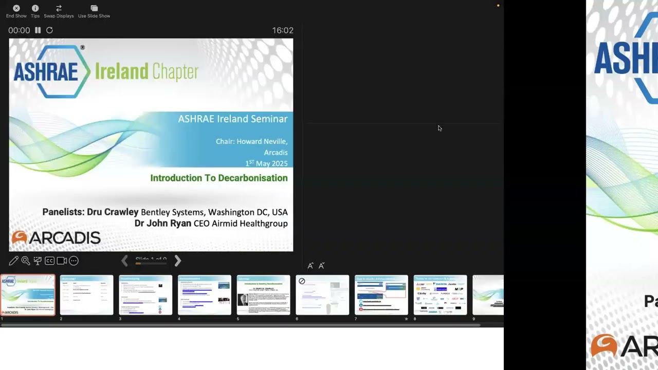Select slide 9 thumbnail
658x370 pixels.
tap(488, 295)
